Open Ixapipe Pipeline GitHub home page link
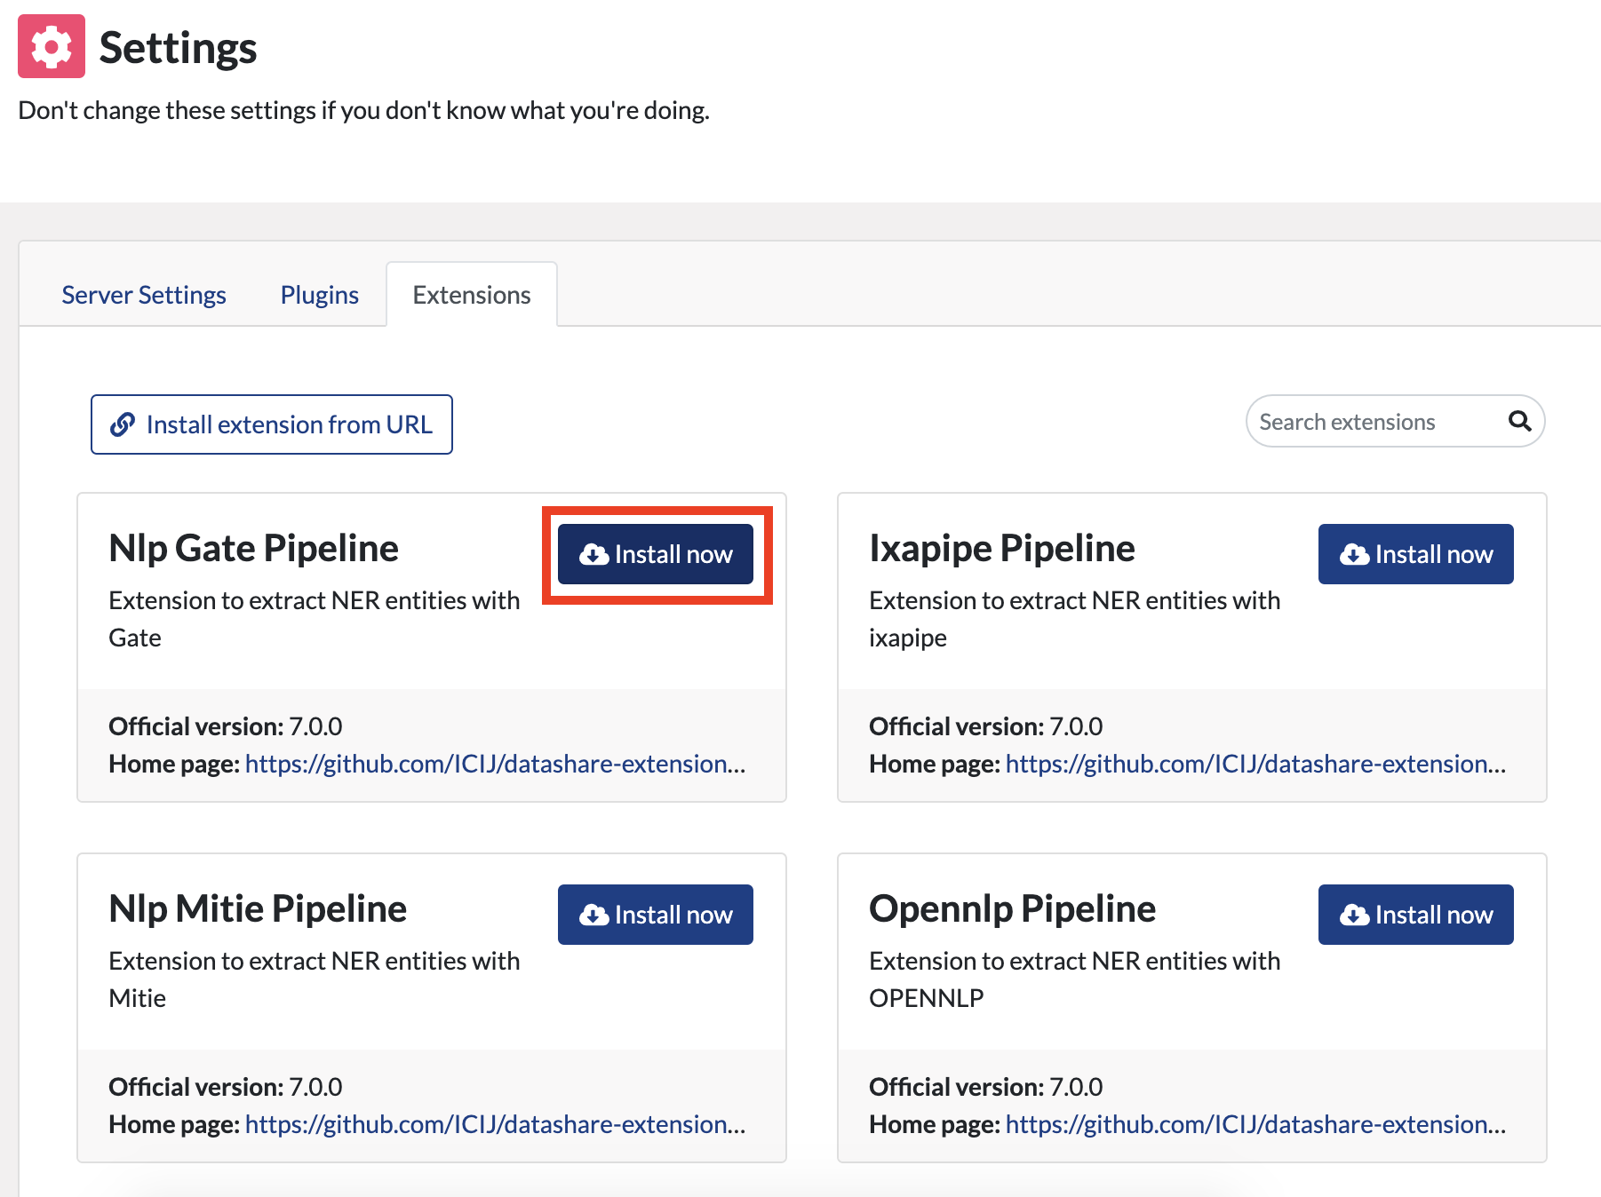Screen dimensions: 1601x1197 click(x=1255, y=764)
